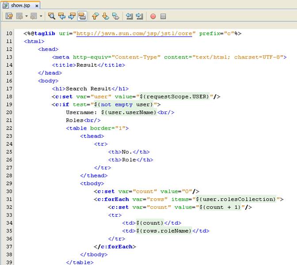Click 'Role' table header text
The image size is (297, 265).
point(129,160)
